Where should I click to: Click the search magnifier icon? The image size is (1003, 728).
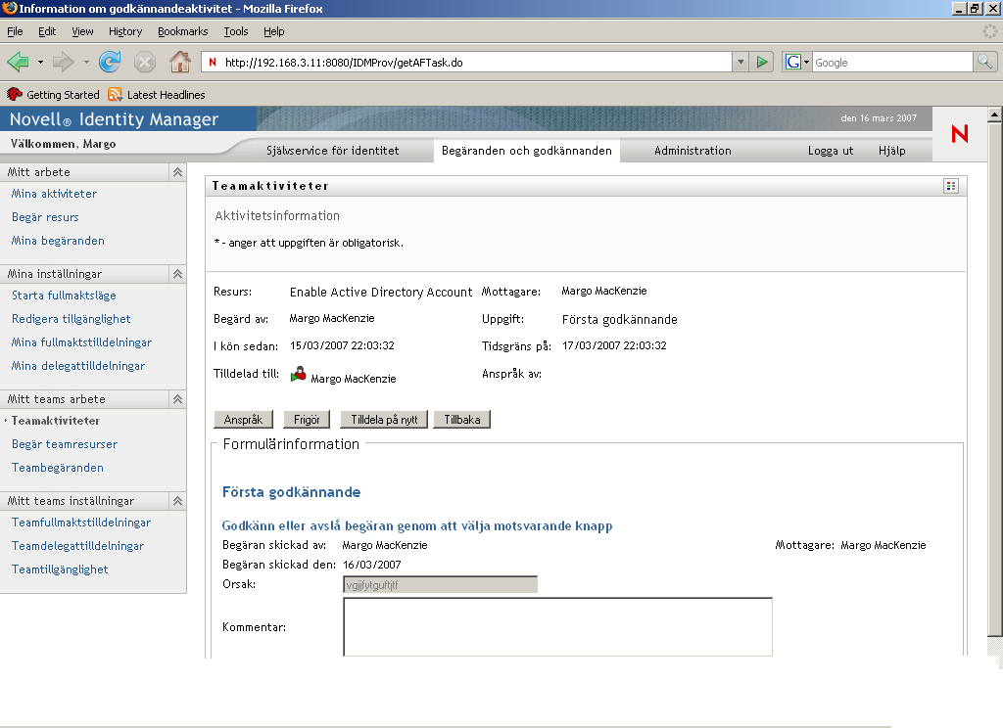pyautogui.click(x=984, y=62)
